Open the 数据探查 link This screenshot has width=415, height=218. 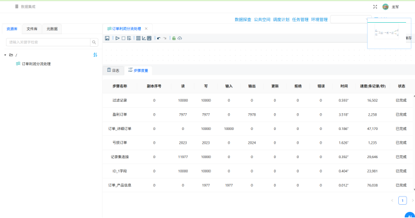click(x=243, y=20)
